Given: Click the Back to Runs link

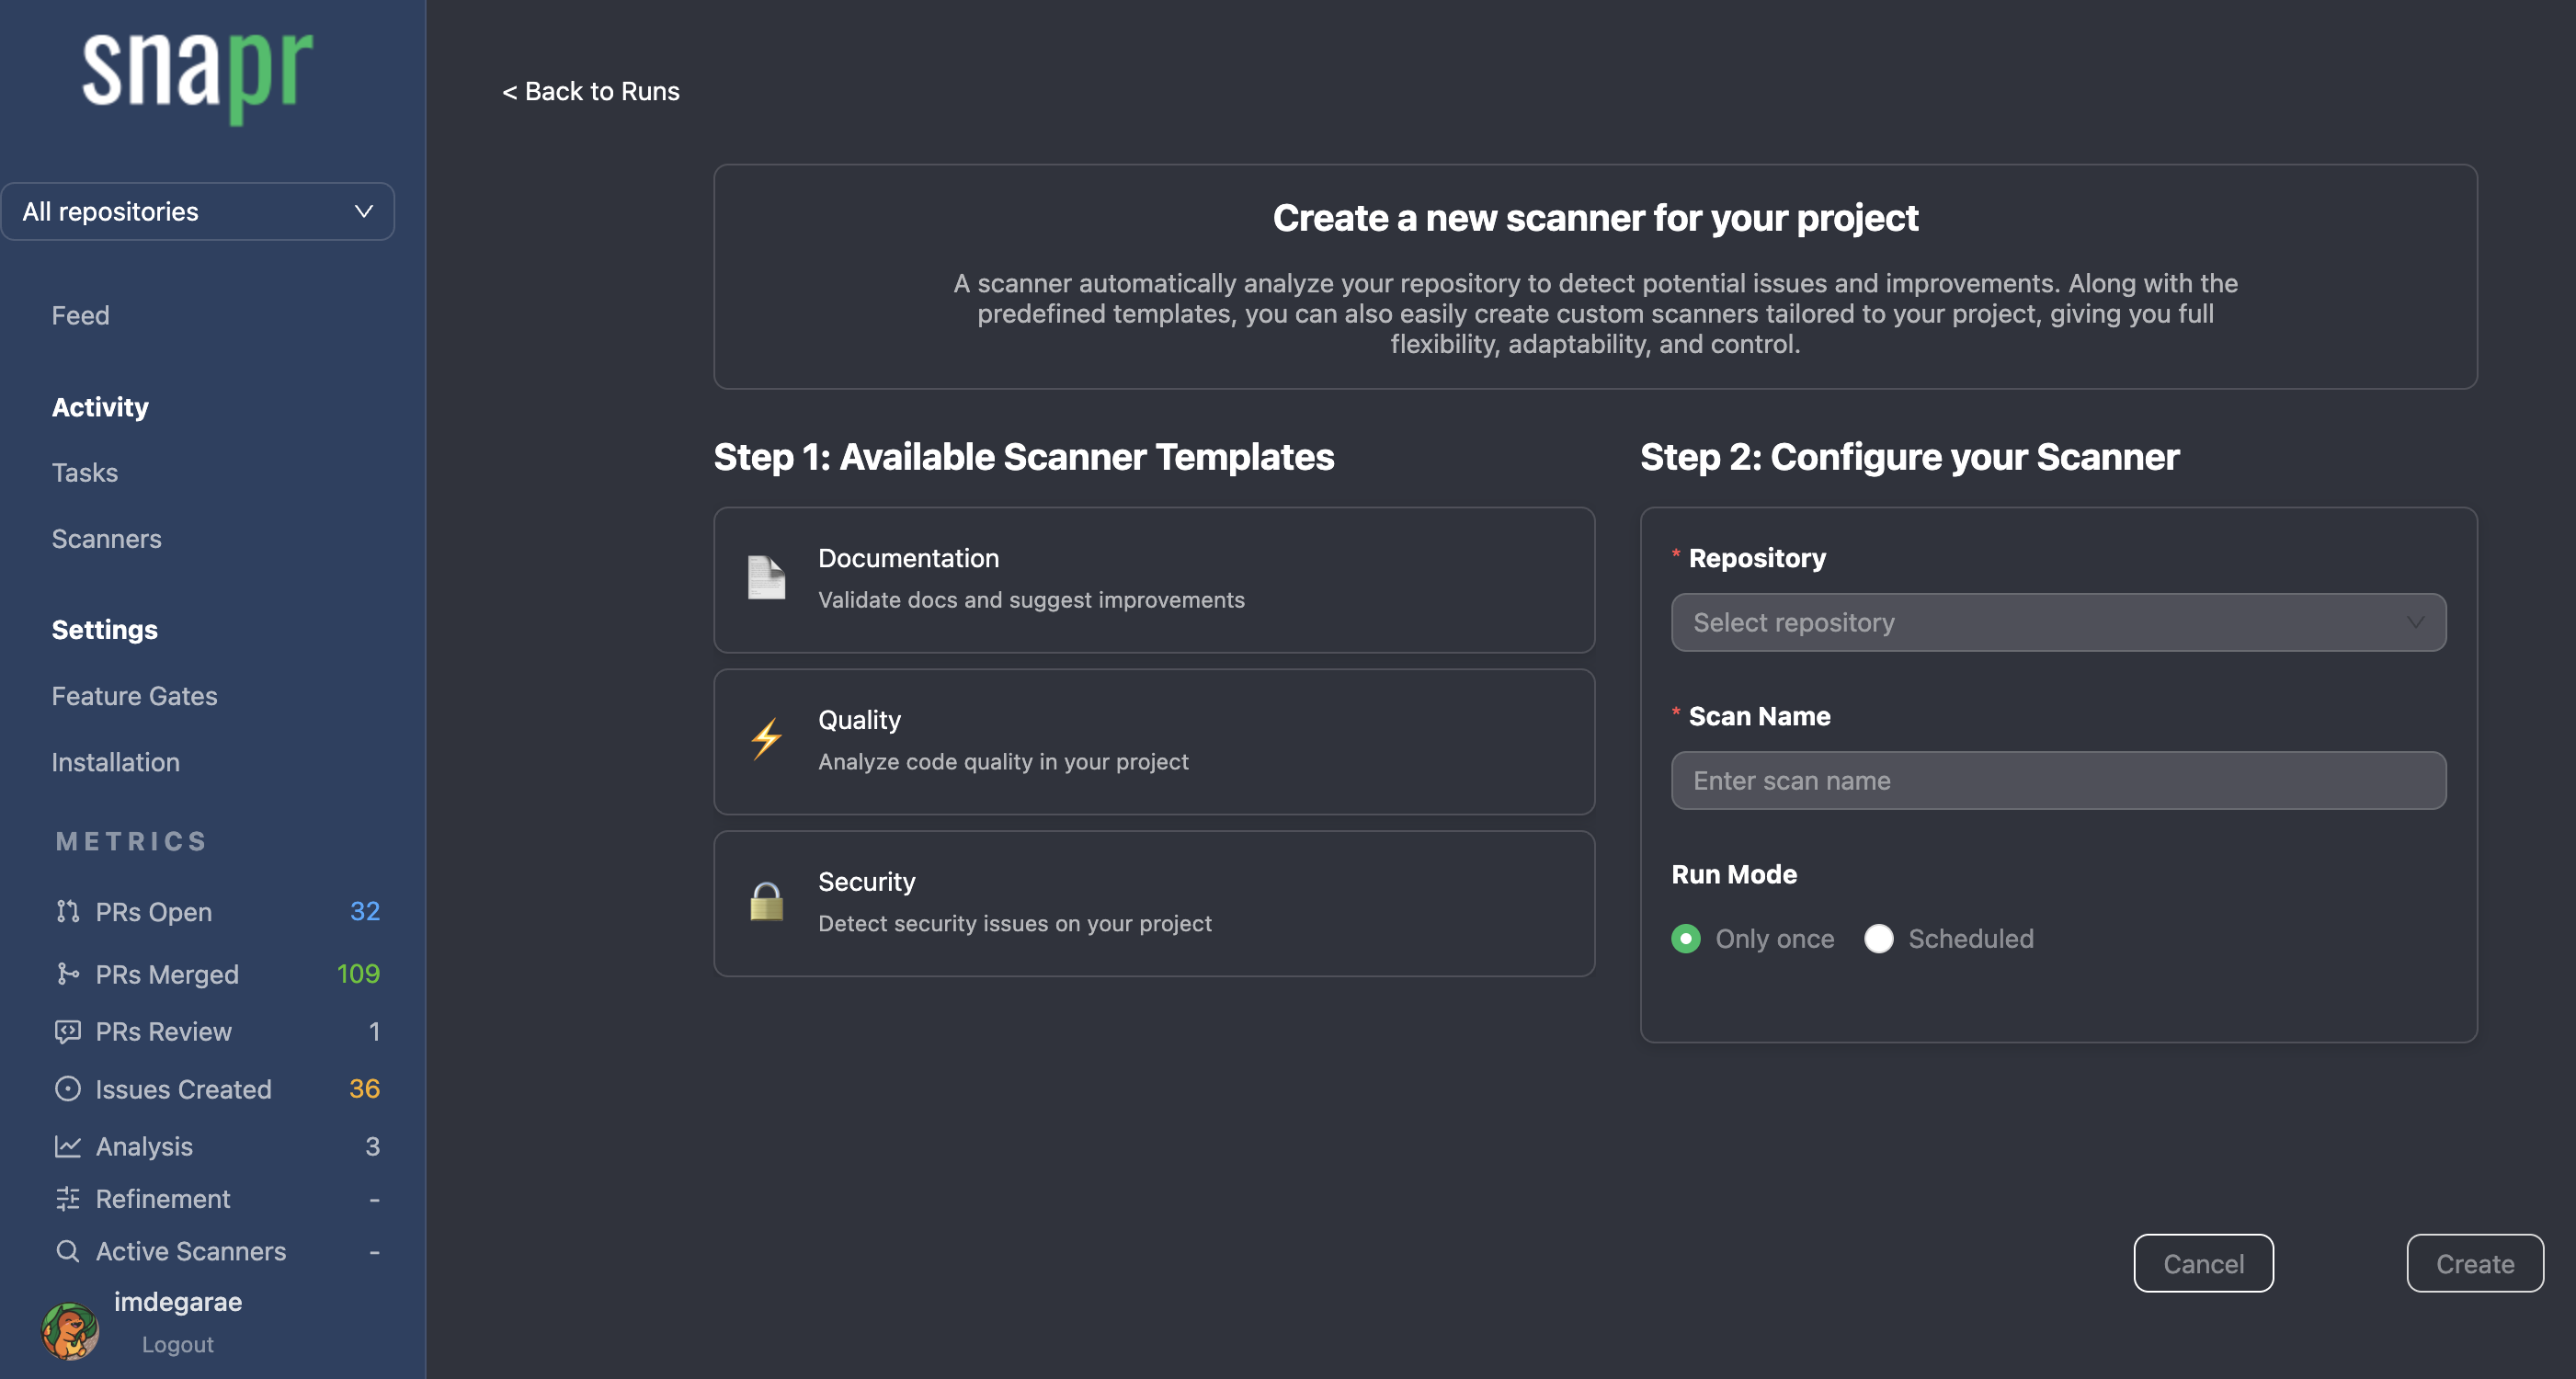Looking at the screenshot, I should pyautogui.click(x=590, y=91).
